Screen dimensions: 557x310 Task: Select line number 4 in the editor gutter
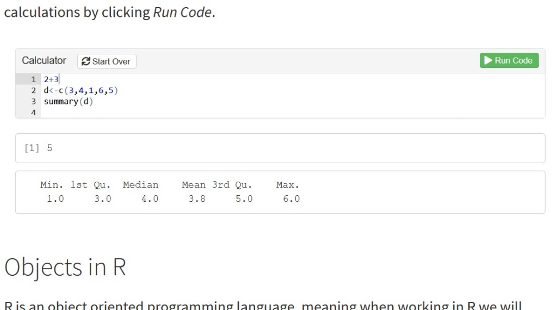(x=33, y=113)
